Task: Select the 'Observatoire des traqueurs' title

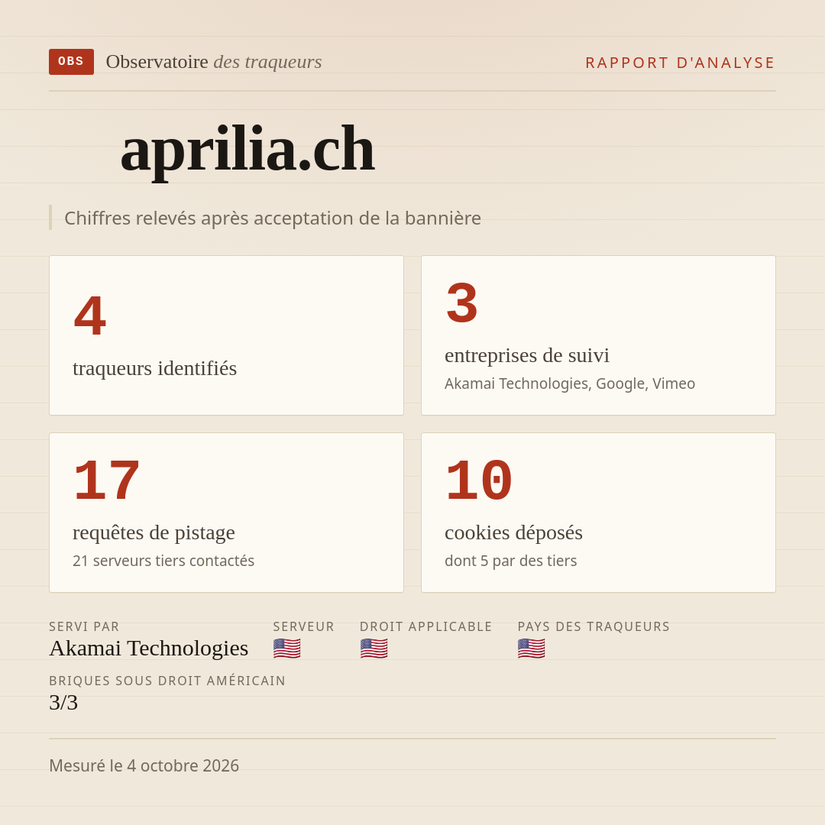Action: click(214, 62)
